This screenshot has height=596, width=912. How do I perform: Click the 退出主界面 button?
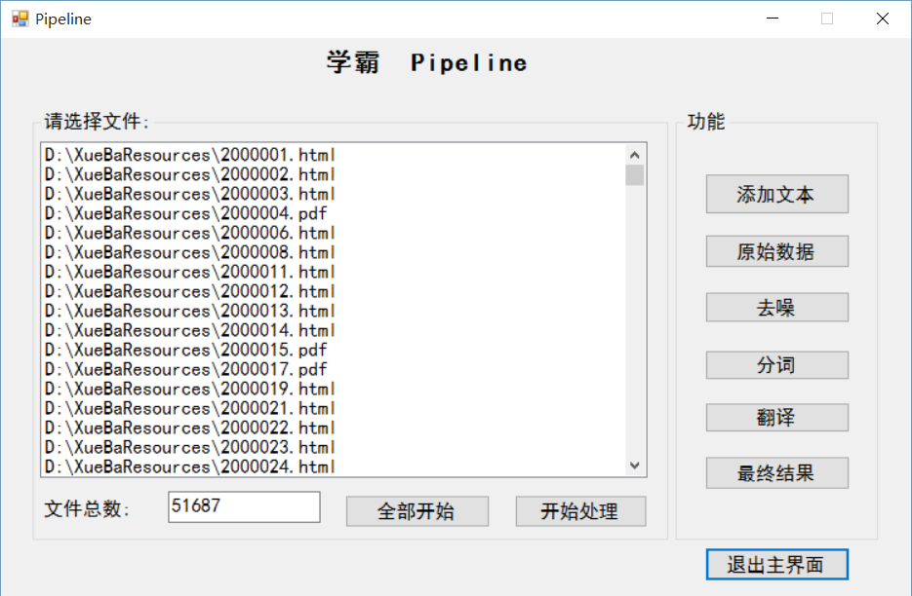point(777,564)
